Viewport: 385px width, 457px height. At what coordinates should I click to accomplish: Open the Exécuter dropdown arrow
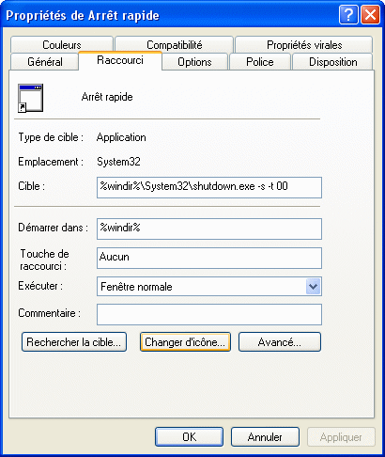coord(313,286)
